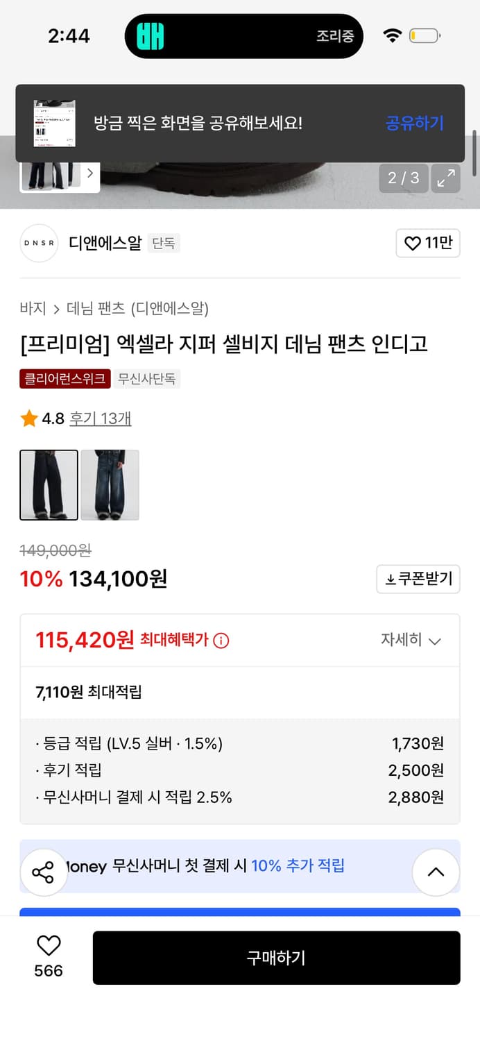Tap 공유하기 in the screenshot notification

coord(414,123)
